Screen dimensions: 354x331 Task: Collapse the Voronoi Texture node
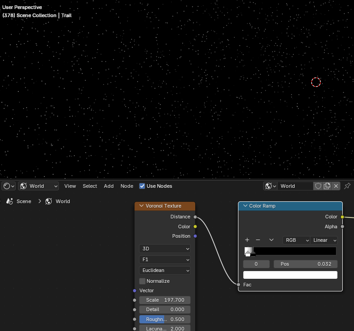coord(142,206)
